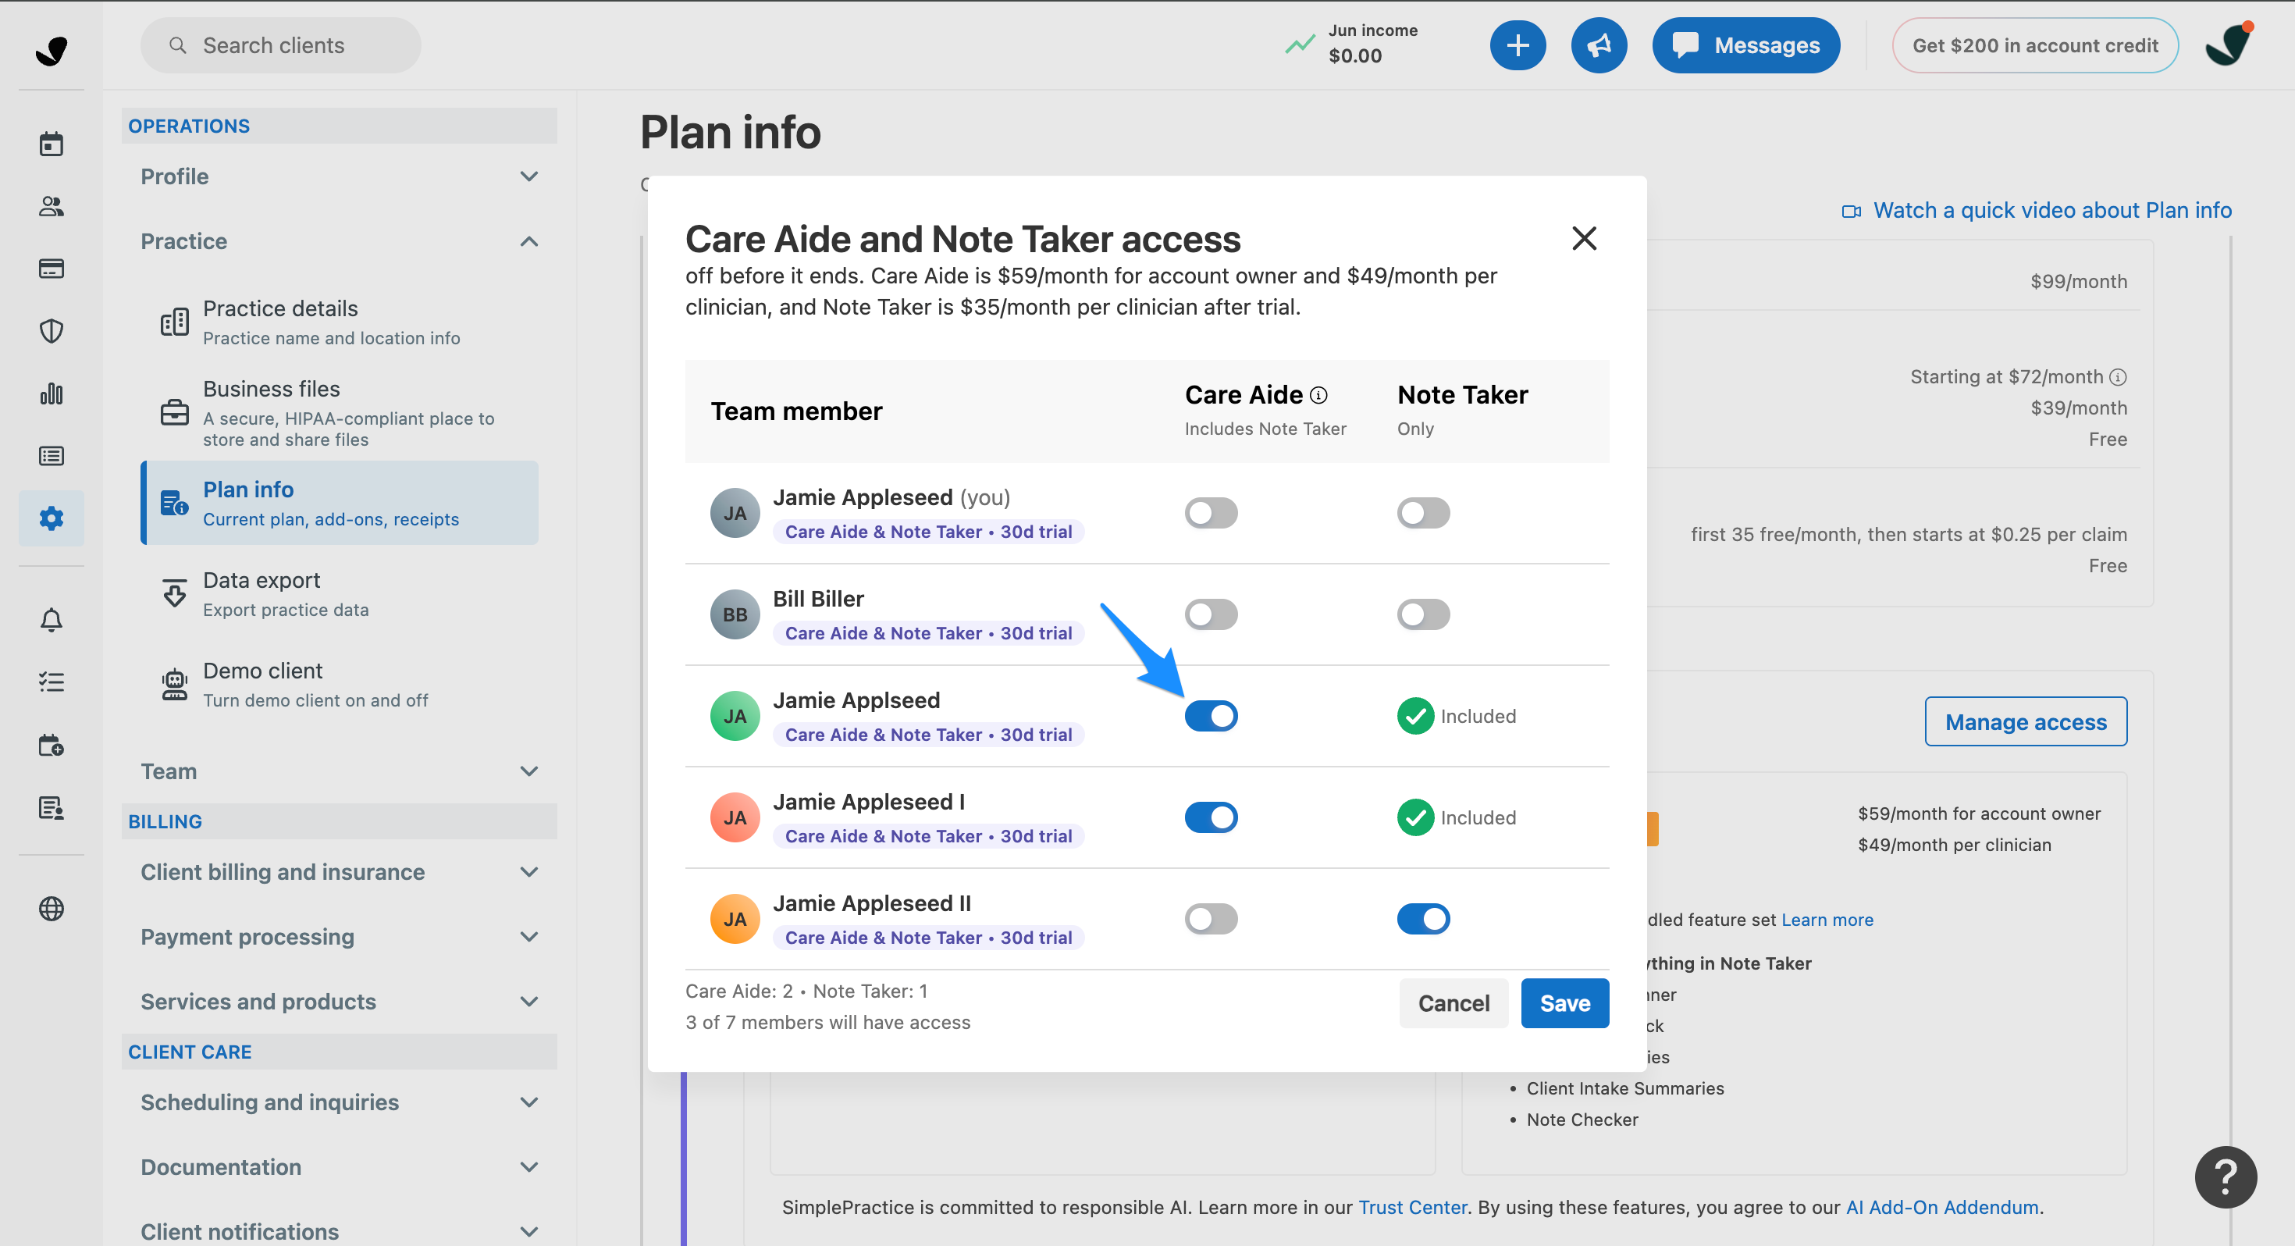This screenshot has height=1246, width=2295.
Task: Open the document-person icon in sidebar
Action: pos(51,807)
